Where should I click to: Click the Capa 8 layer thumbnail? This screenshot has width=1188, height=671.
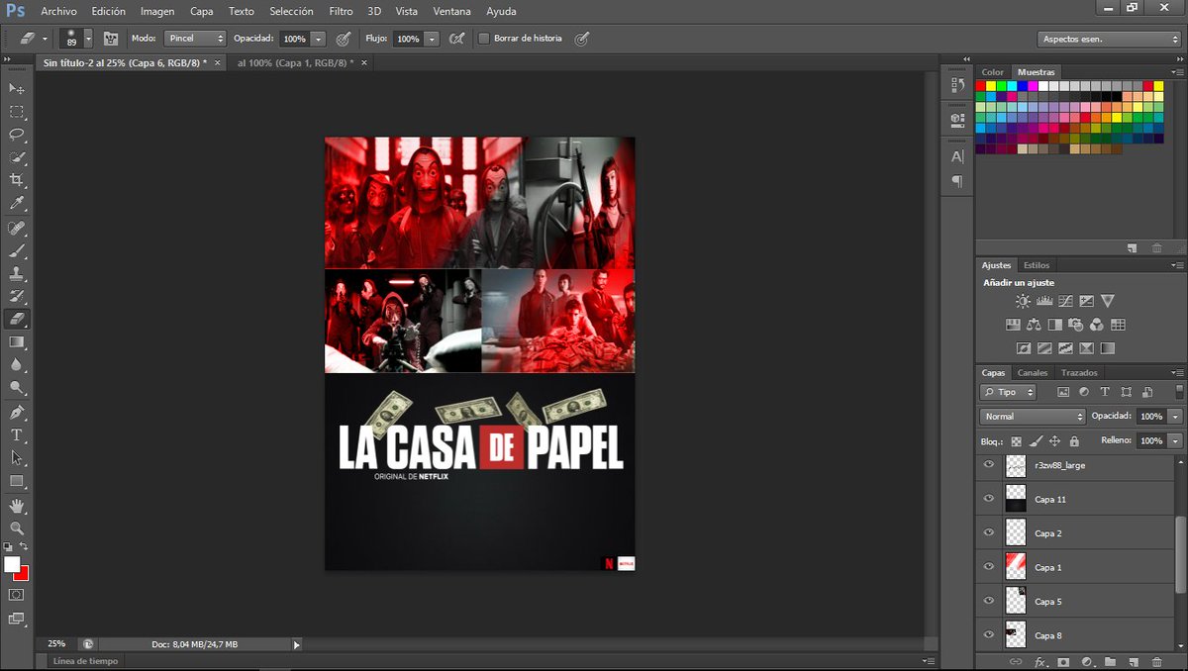tap(1016, 634)
